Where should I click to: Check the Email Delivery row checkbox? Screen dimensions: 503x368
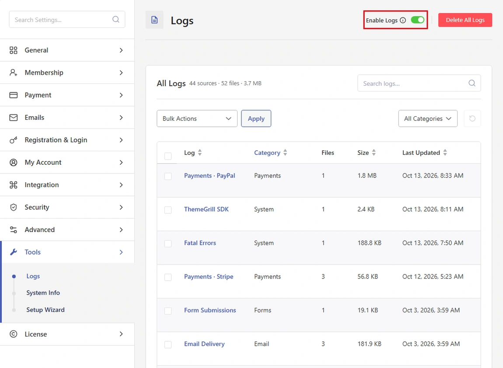[x=168, y=344]
